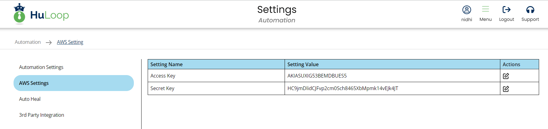Click the Logout icon
This screenshot has width=548, height=129.
[x=506, y=10]
